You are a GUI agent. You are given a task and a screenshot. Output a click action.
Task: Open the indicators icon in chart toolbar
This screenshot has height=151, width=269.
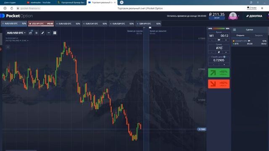coord(37,33)
